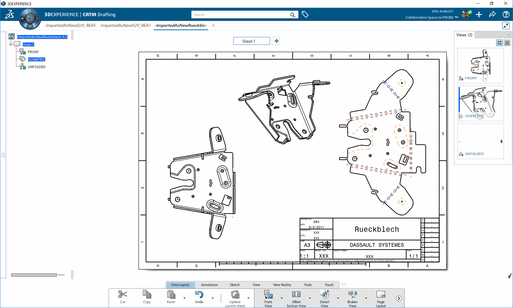The height and width of the screenshot is (308, 513).
Task: Add a new sheet with plus button
Action: tap(276, 41)
